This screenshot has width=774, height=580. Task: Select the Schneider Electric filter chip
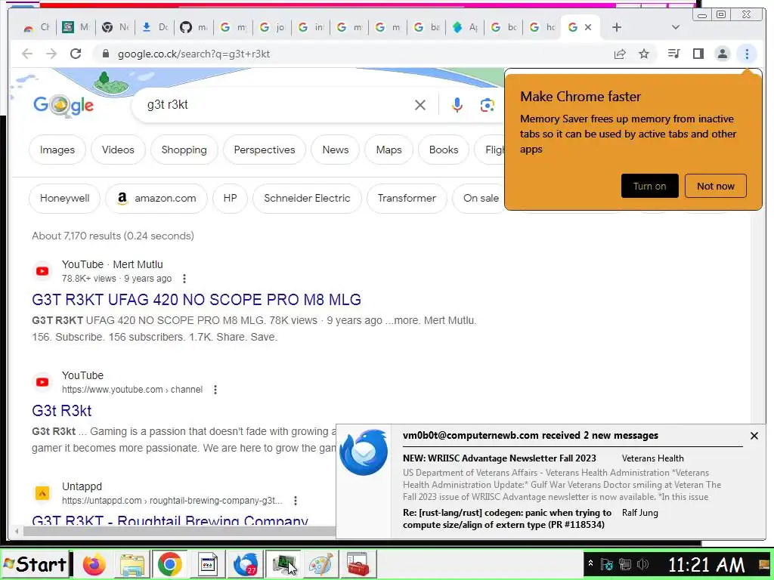pos(307,199)
